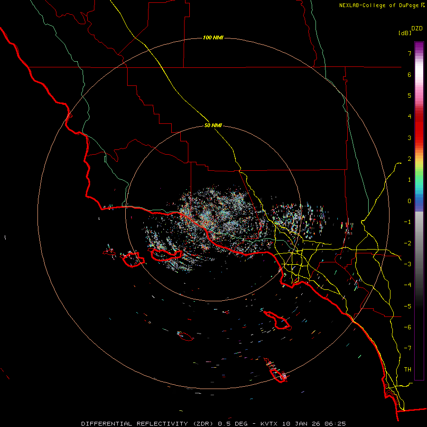Image resolution: width=427 pixels, height=427 pixels.
Task: Click the DZD legend title
Action: click(417, 28)
